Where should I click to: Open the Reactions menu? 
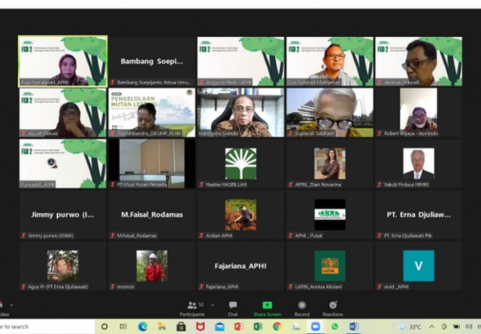click(x=332, y=308)
